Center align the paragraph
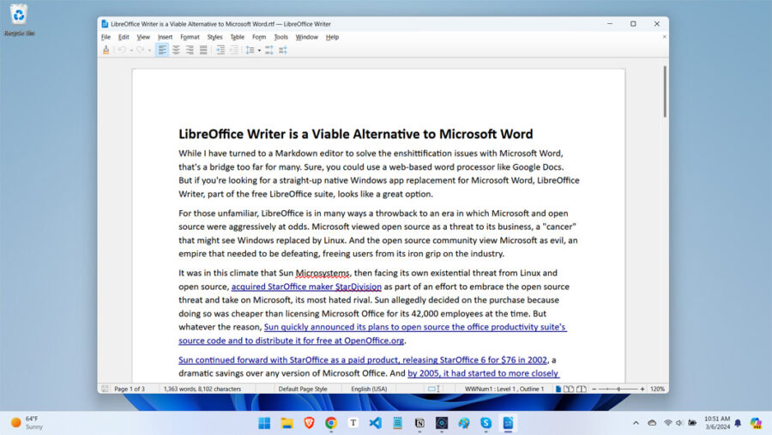 pos(176,50)
